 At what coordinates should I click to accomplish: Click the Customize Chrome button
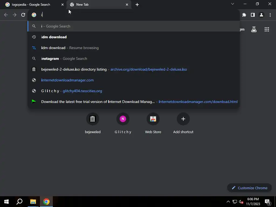[x=249, y=188]
